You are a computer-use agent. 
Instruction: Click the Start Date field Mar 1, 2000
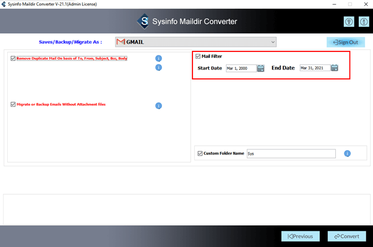pos(241,68)
